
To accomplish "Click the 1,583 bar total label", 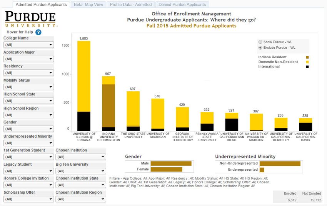I will [x=83, y=38].
